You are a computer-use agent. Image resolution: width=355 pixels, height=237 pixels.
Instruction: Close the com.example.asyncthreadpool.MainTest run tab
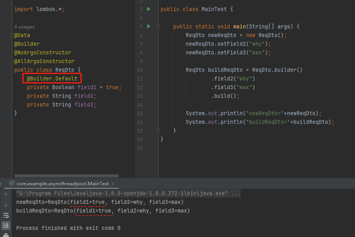pyautogui.click(x=113, y=184)
